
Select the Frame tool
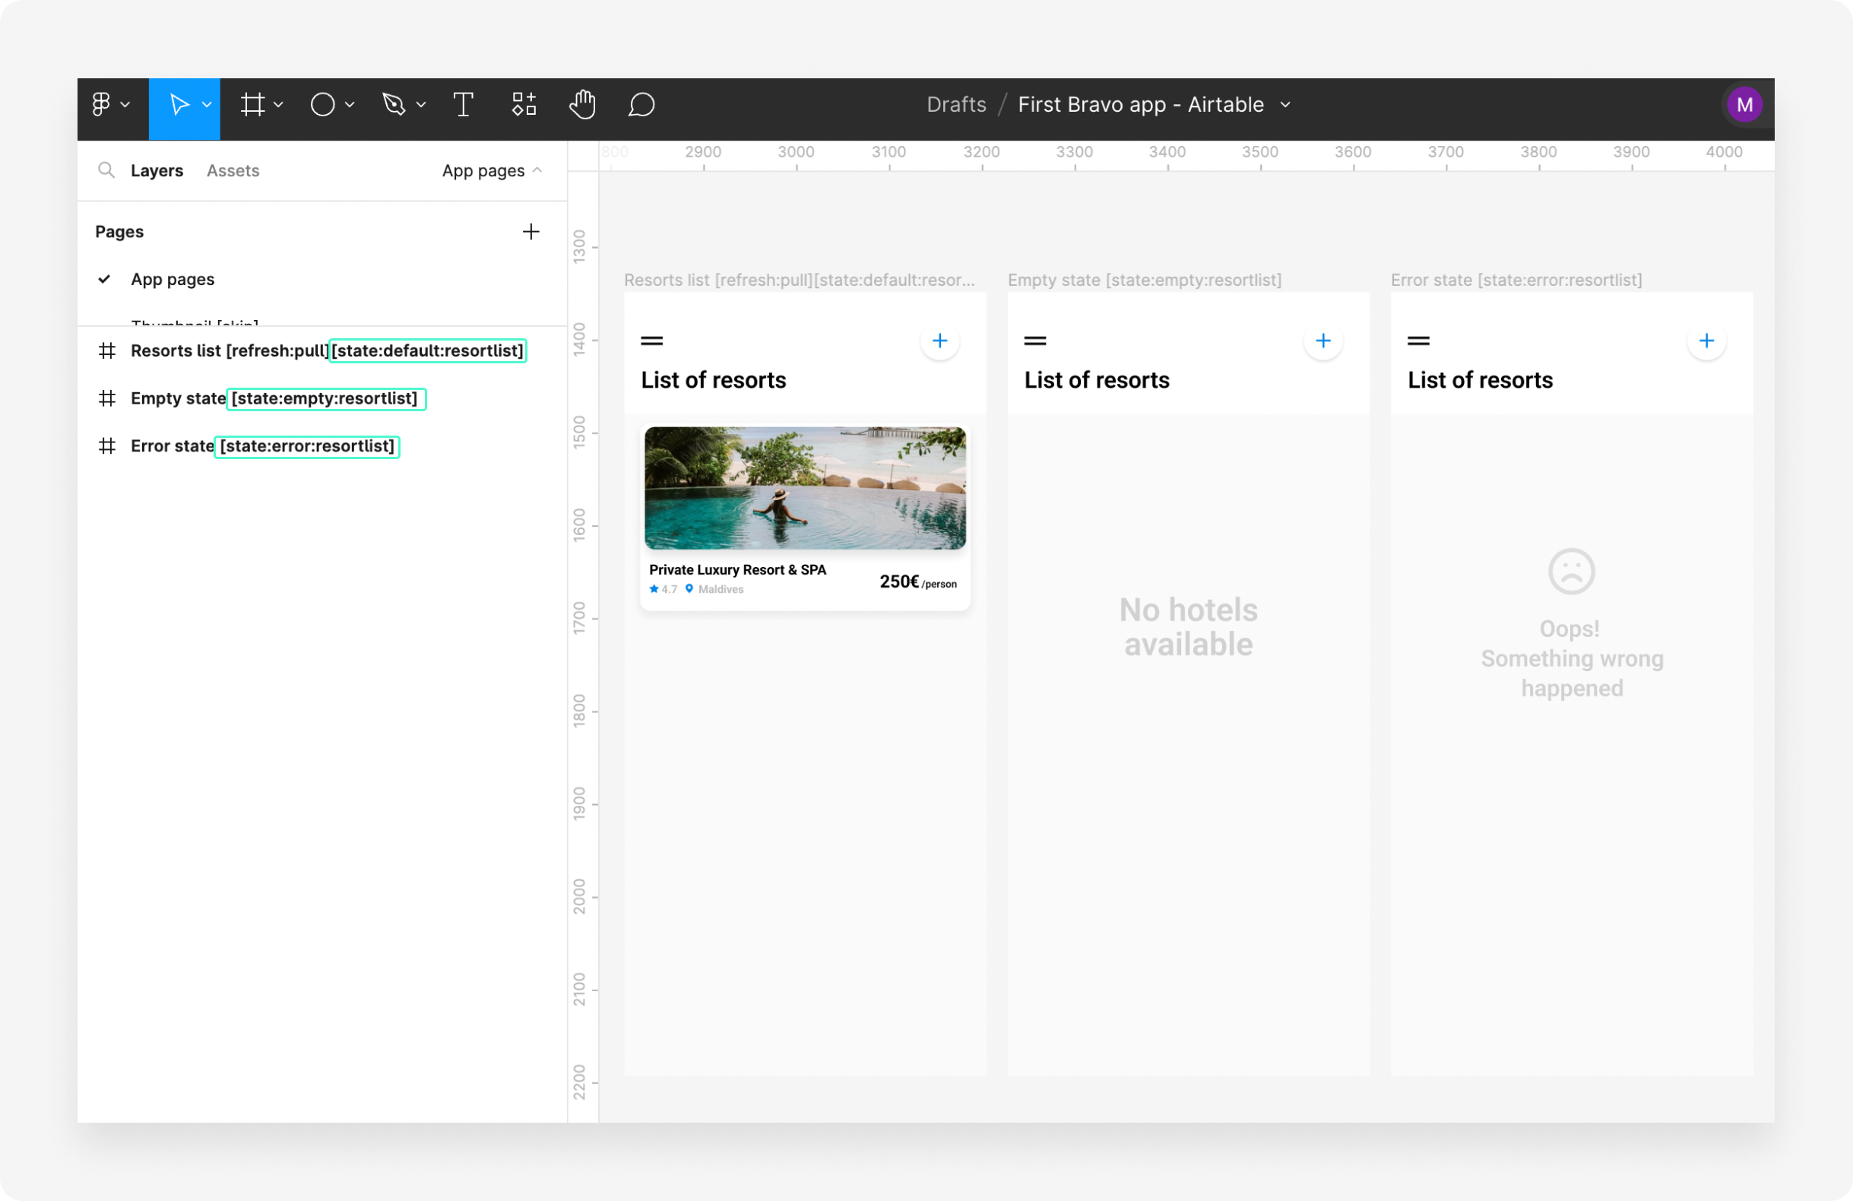(252, 104)
